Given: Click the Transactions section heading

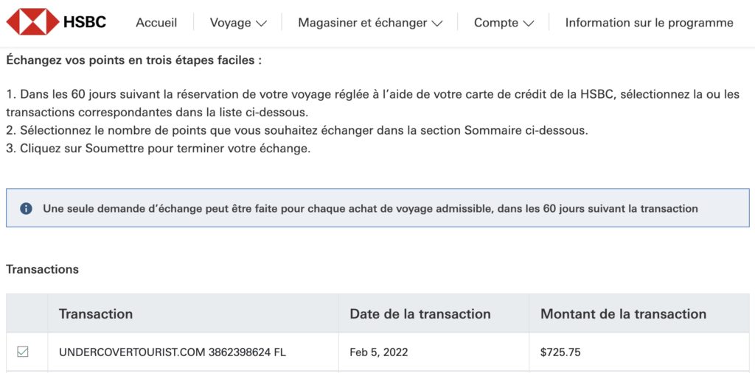Looking at the screenshot, I should [42, 269].
